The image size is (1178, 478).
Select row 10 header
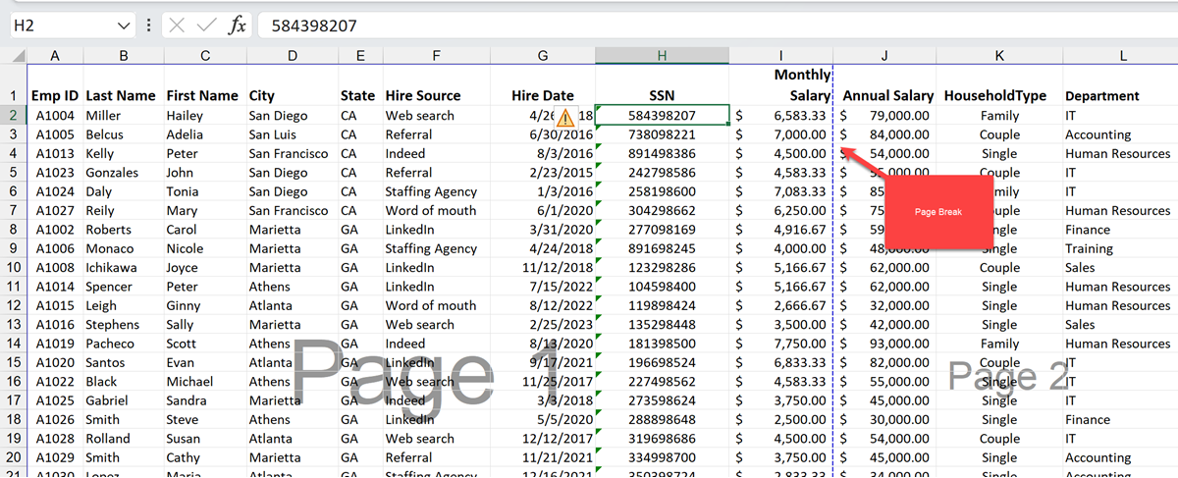(x=14, y=267)
